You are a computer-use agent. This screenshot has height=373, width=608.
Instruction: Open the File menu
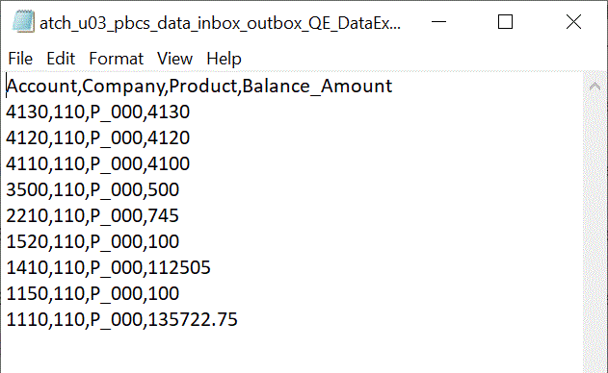click(20, 59)
